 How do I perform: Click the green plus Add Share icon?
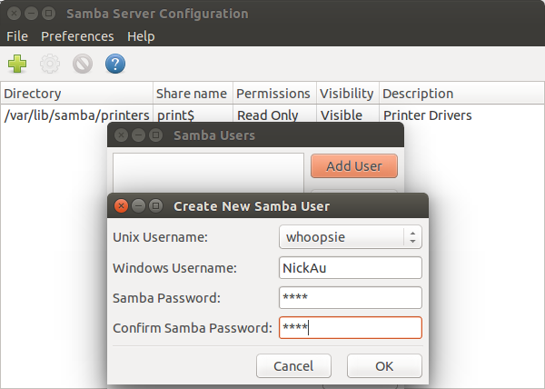click(17, 64)
